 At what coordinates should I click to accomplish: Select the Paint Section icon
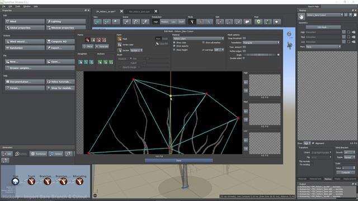pos(119,50)
